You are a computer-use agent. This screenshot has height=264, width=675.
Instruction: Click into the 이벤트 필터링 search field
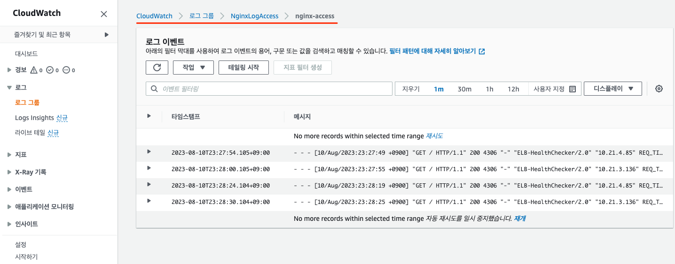pyautogui.click(x=269, y=89)
